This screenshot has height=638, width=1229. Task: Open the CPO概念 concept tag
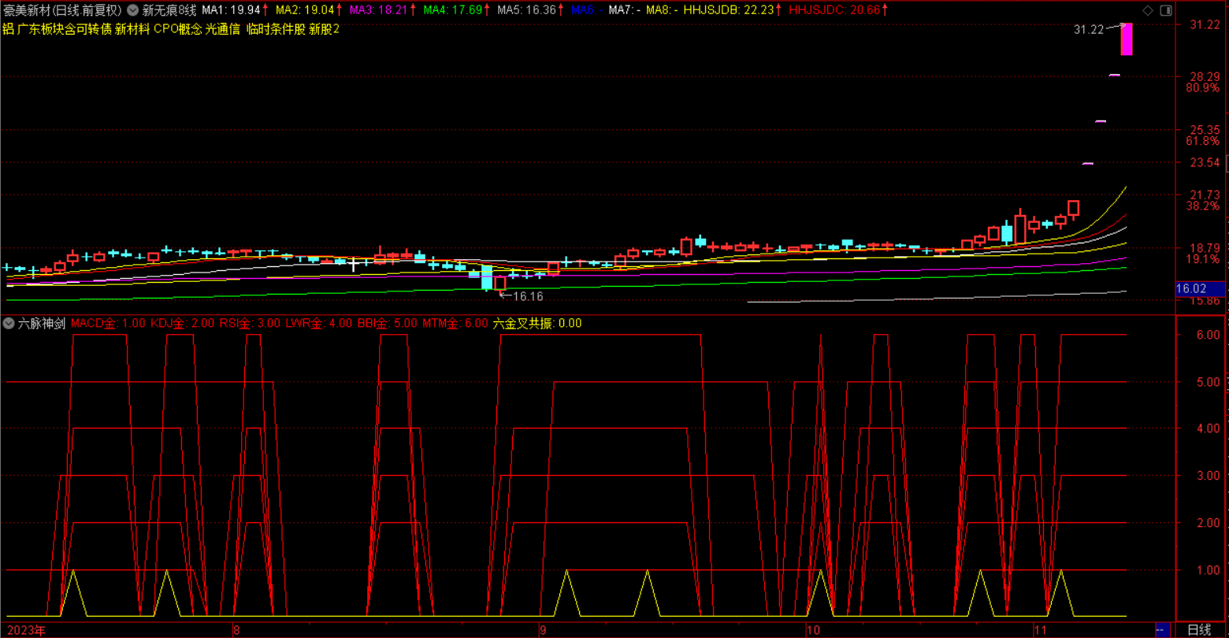[178, 29]
